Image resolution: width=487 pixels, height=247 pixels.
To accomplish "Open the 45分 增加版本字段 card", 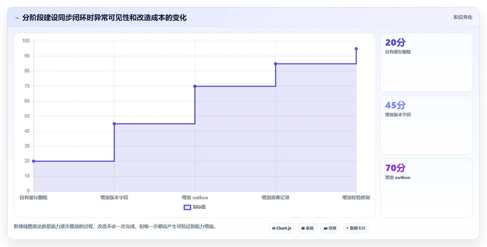I will [x=427, y=125].
